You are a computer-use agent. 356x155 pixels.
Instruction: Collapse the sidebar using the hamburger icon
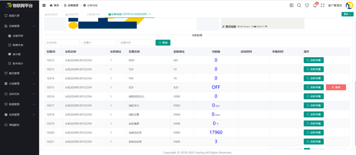44,5
